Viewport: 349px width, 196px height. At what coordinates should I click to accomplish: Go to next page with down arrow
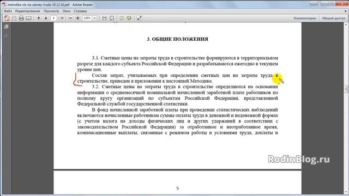tap(46, 18)
